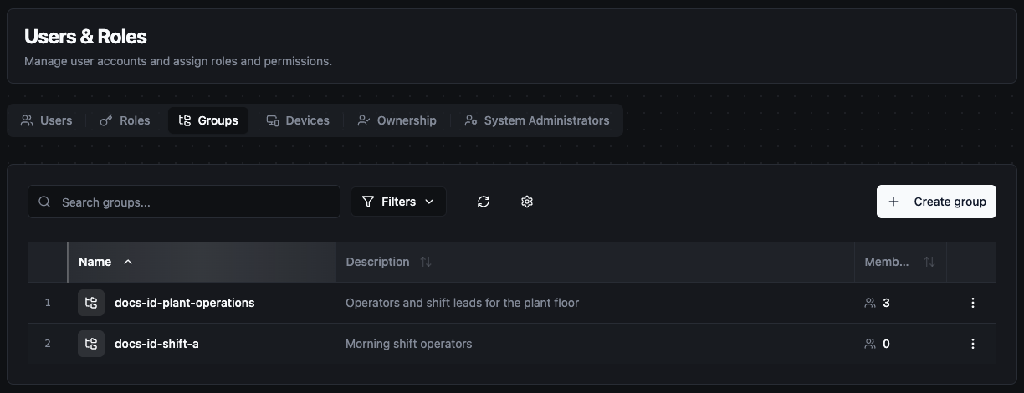
Task: Open table settings gear icon
Action: click(527, 202)
